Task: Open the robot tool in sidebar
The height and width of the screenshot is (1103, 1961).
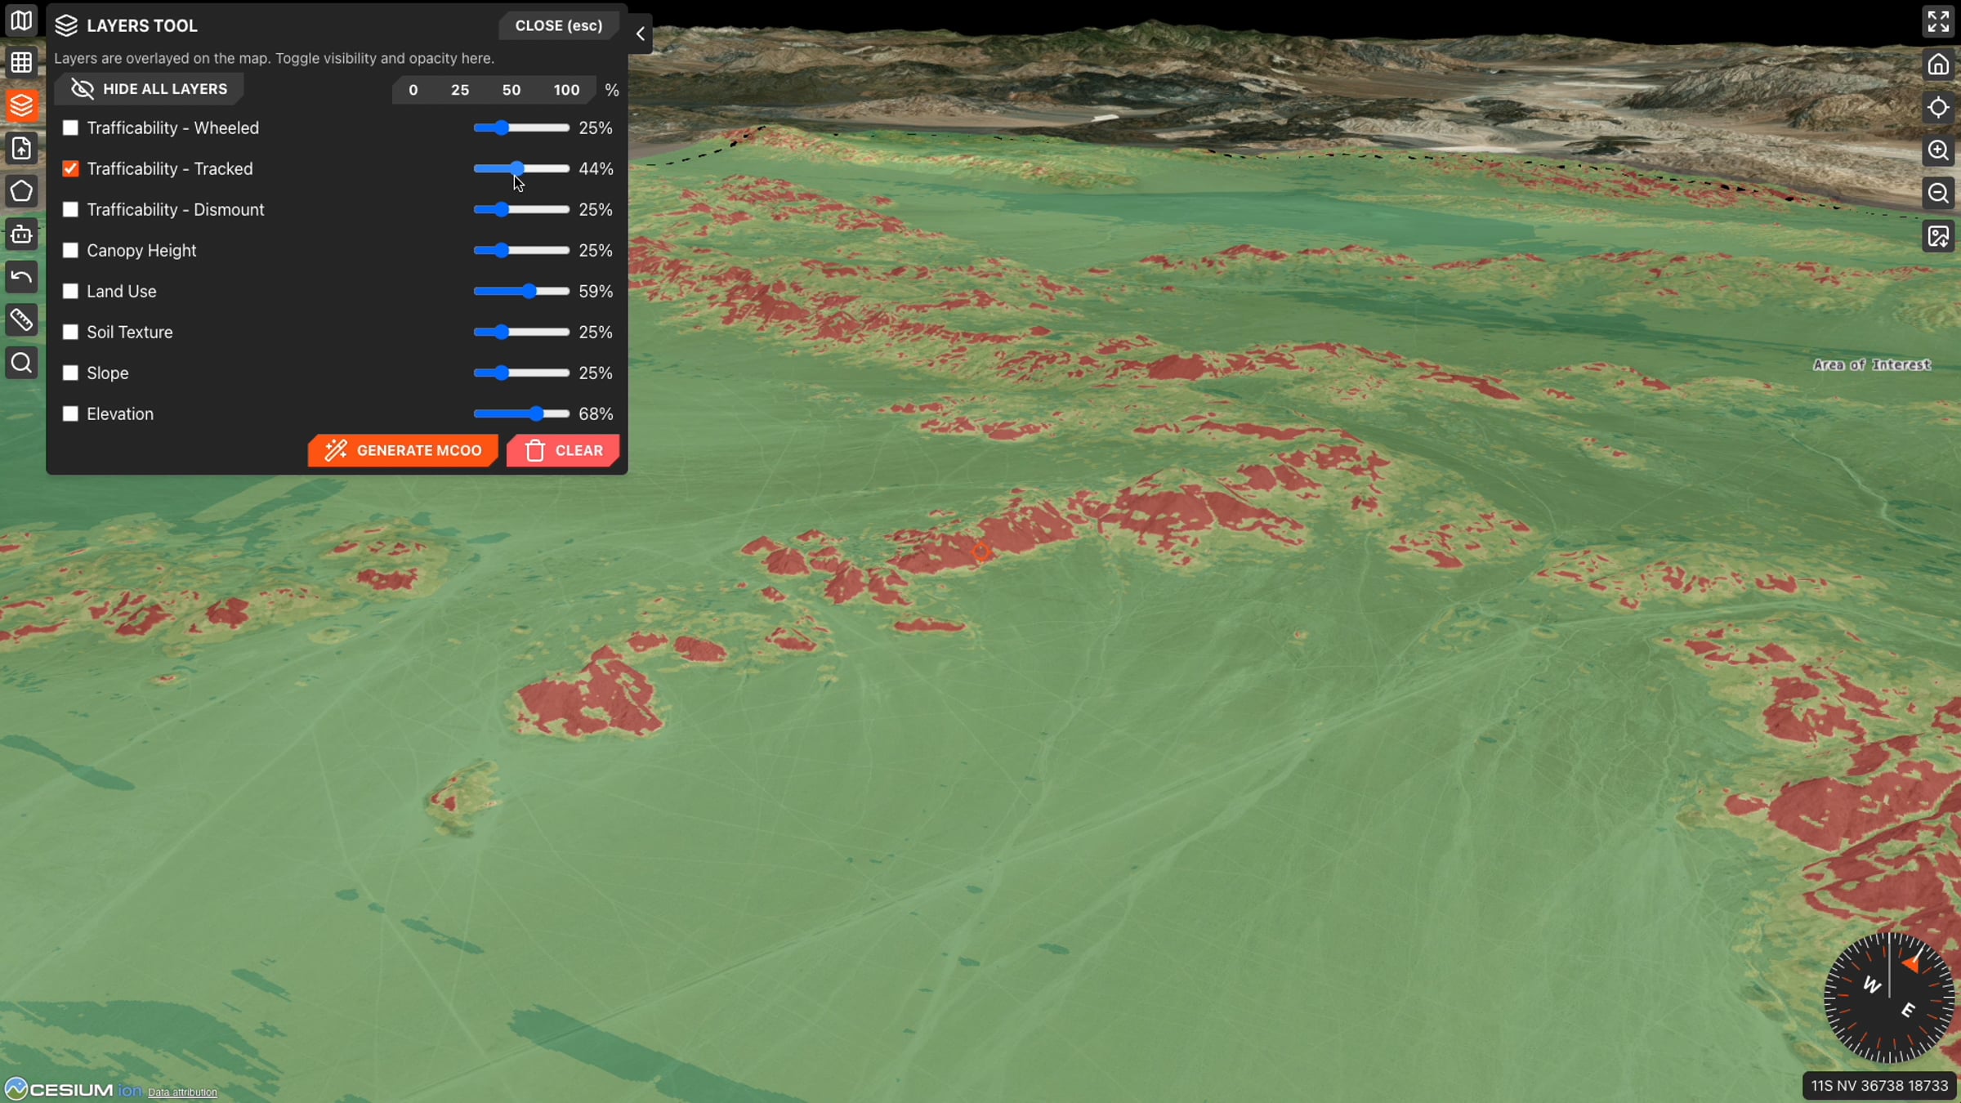Action: 21,234
